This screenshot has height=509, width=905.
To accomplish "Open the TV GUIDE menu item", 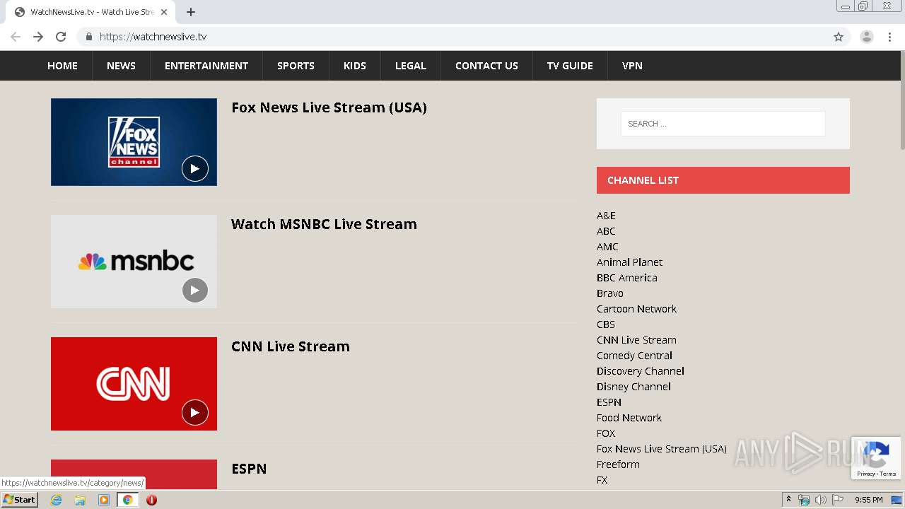I will [570, 66].
